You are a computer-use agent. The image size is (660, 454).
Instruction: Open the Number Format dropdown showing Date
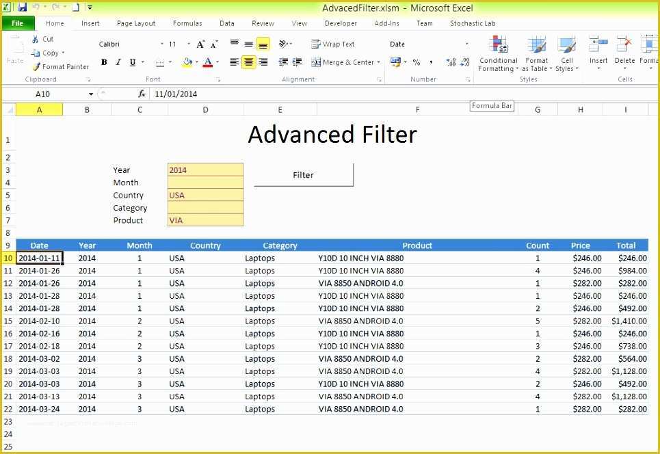click(427, 44)
